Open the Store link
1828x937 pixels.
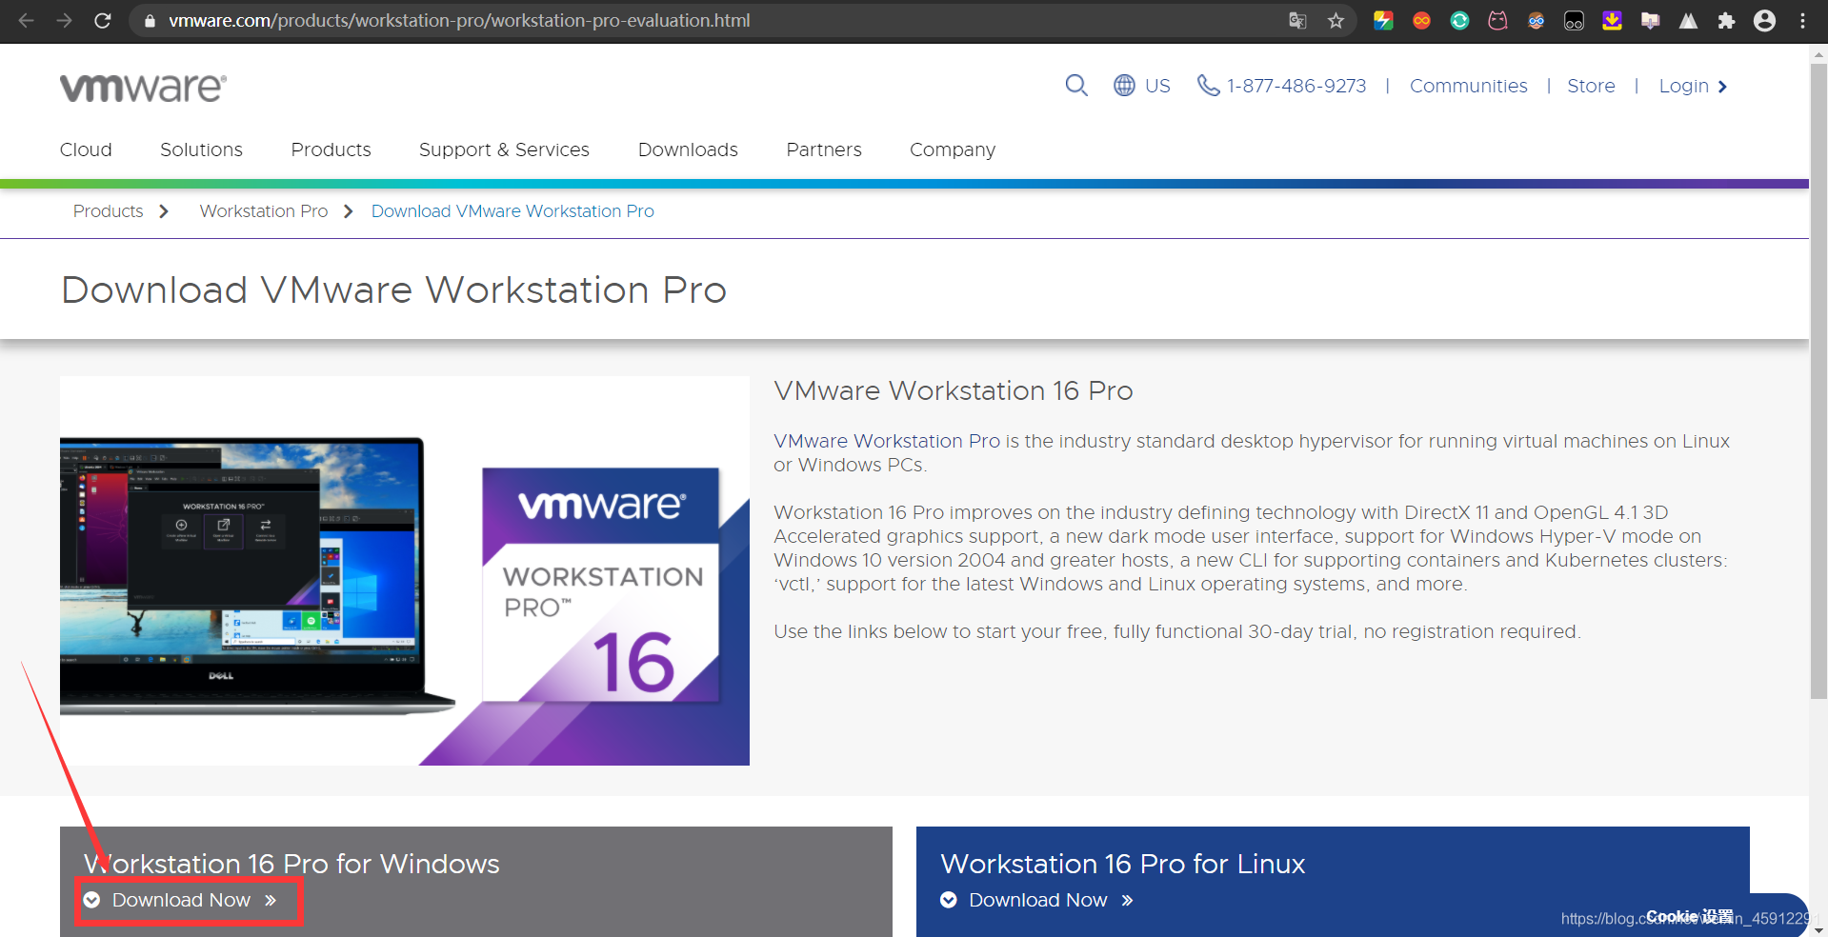(1591, 86)
